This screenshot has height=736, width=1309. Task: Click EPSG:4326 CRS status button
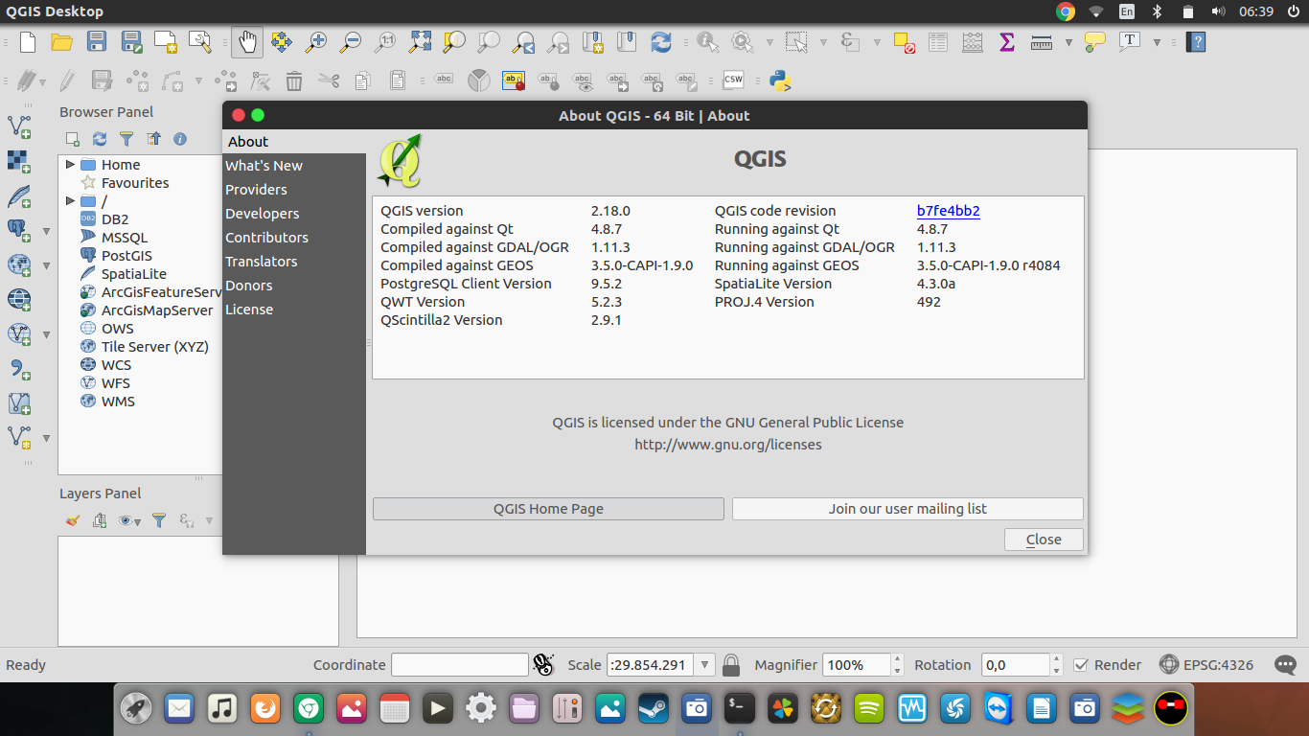pyautogui.click(x=1206, y=664)
